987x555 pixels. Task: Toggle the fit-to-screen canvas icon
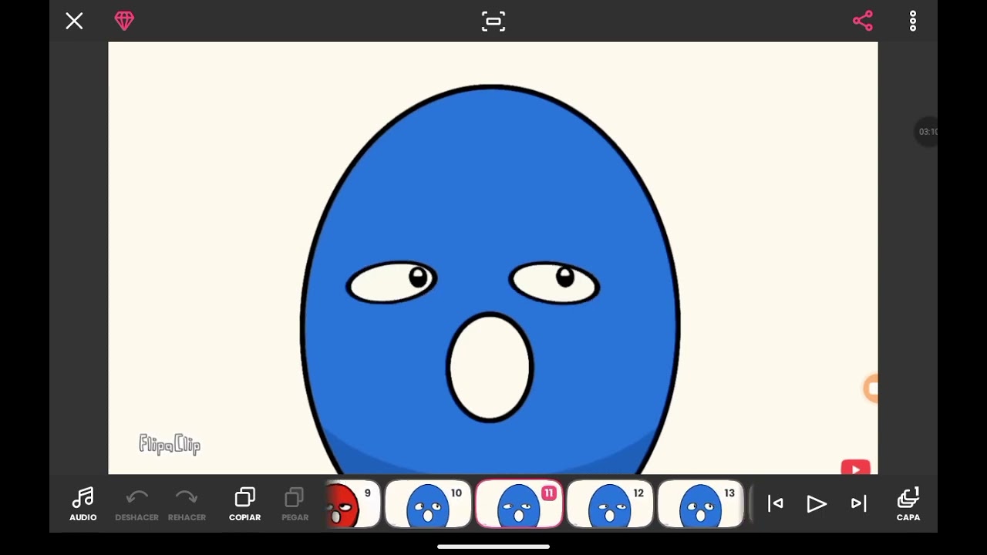tap(493, 21)
